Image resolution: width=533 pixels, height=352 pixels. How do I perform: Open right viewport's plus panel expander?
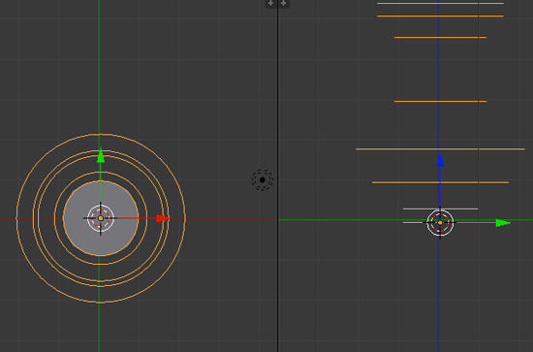[x=284, y=4]
